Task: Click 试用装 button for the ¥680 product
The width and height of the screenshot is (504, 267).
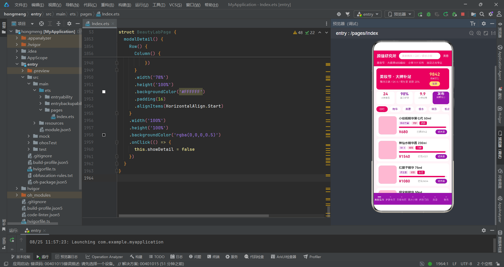Action: coord(441,132)
